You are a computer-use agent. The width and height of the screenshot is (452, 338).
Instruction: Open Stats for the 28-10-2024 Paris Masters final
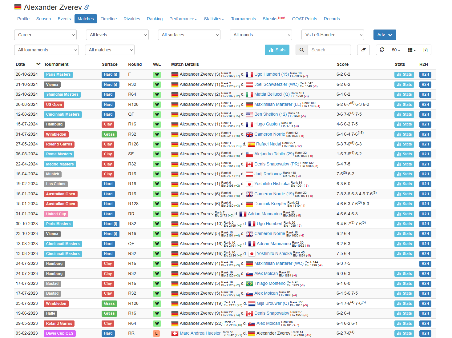[404, 74]
